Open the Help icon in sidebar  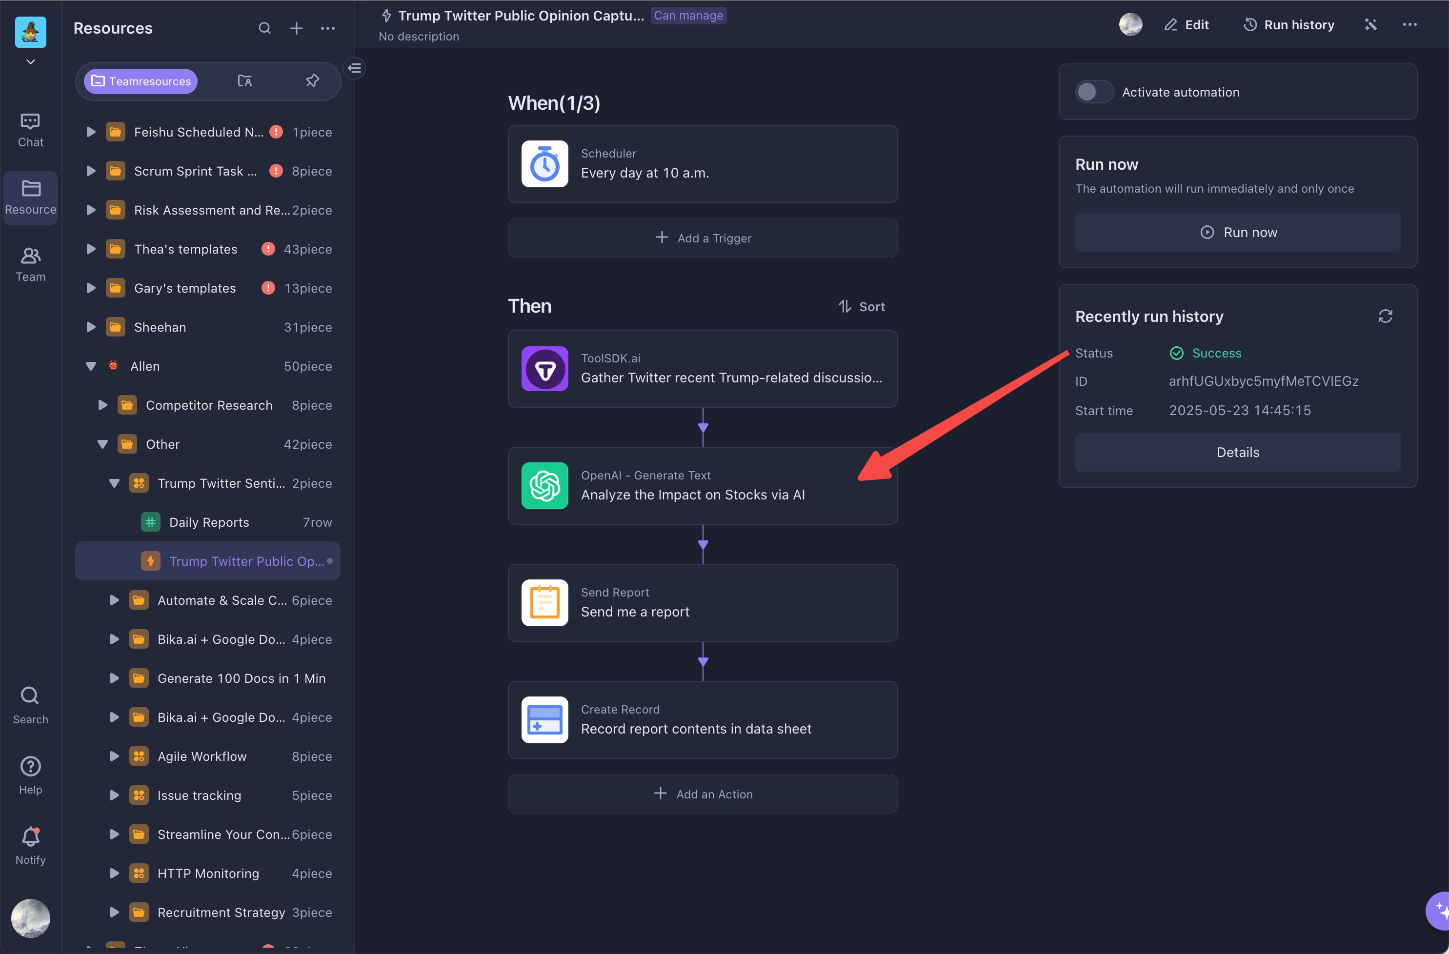(x=30, y=775)
